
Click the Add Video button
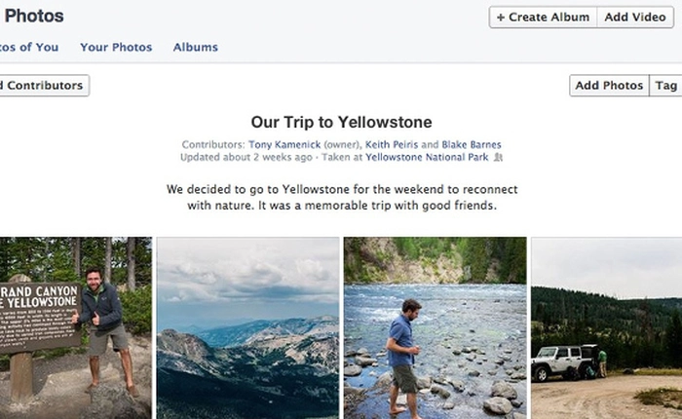click(635, 17)
